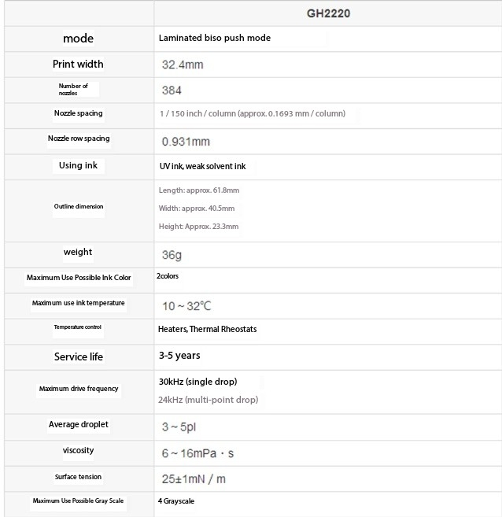Click the "4 Grayscale" value
The image size is (502, 517).
(x=176, y=501)
